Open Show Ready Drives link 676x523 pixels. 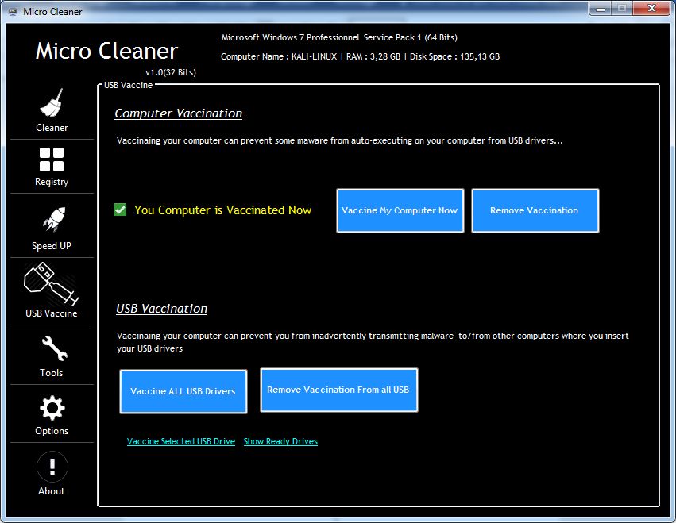[x=280, y=441]
